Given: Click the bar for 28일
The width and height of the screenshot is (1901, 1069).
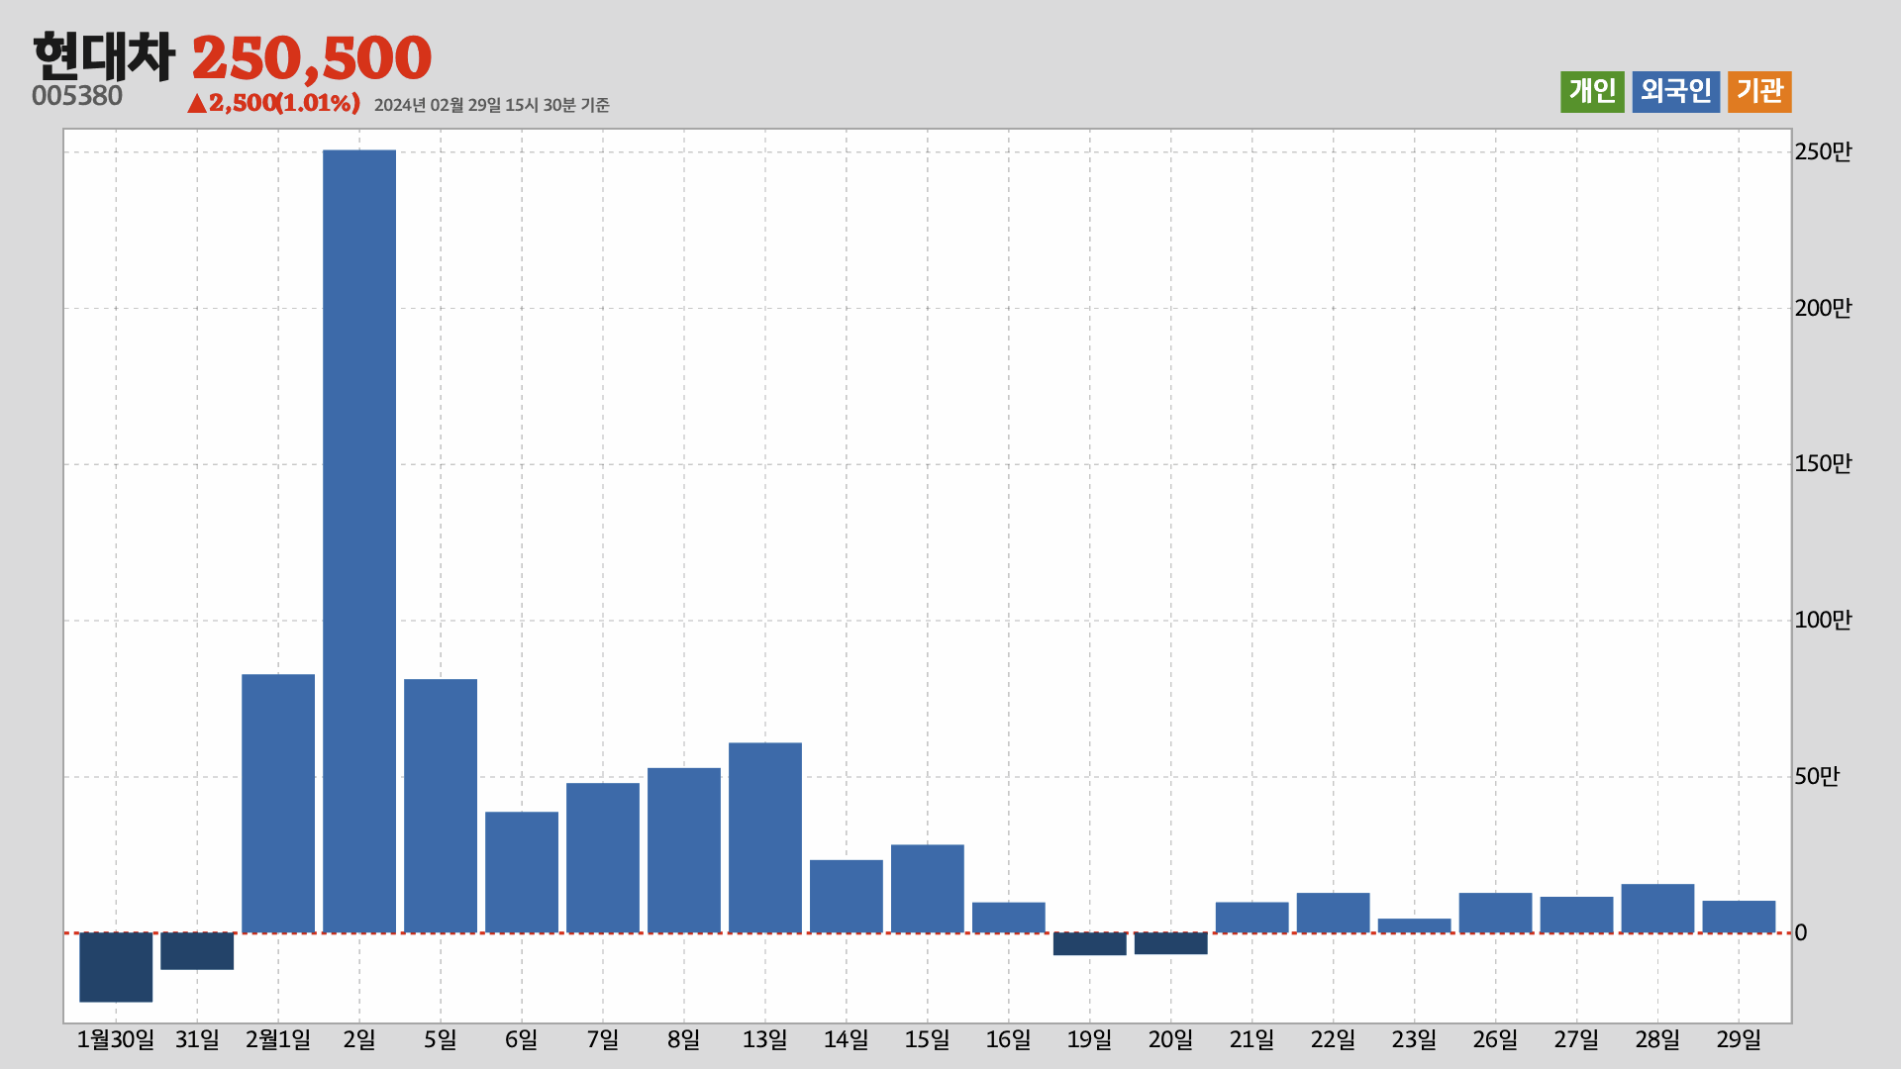Looking at the screenshot, I should click(x=1658, y=909).
